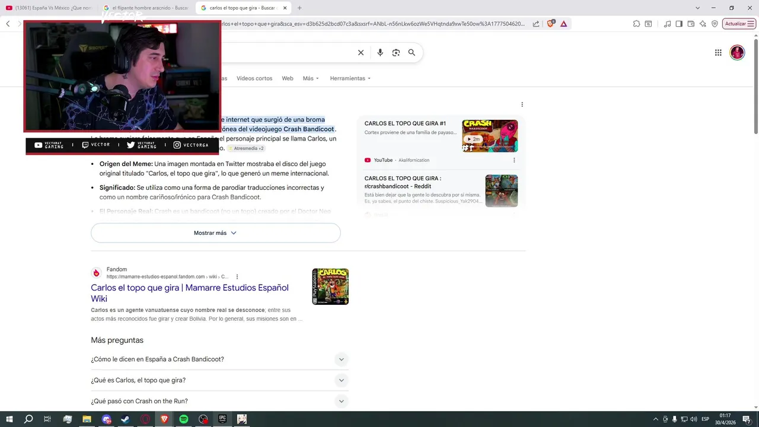The height and width of the screenshot is (427, 759).
Task: Expand '¿Qué pasó con Crash on the Run?'
Action: (x=219, y=401)
